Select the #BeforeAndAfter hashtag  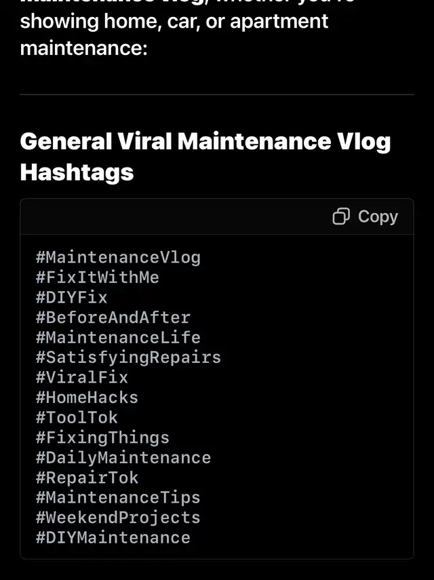coord(113,317)
